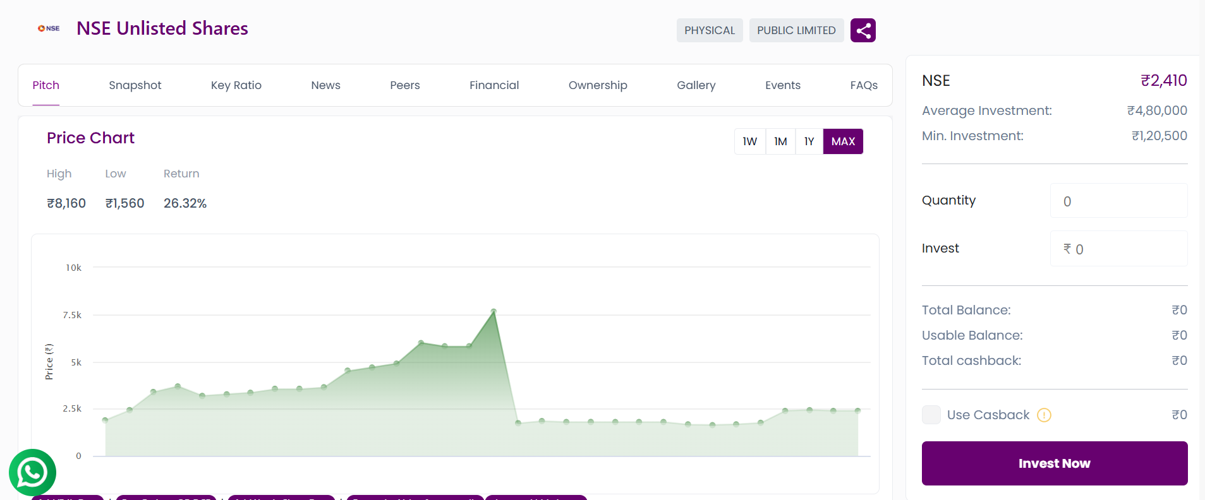Switch chart range to 1W

pyautogui.click(x=749, y=141)
